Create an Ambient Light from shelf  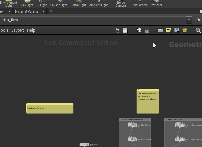tap(98, 3)
